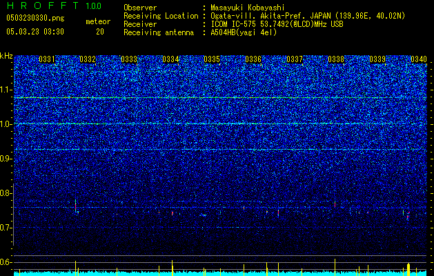The height and width of the screenshot is (276, 434).
Task: Click the meteor label
Action: click(98, 21)
